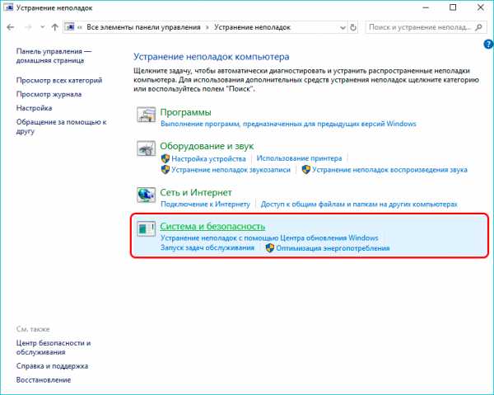Click the control panel icon in the address bar
494x395 pixels.
[x=70, y=27]
